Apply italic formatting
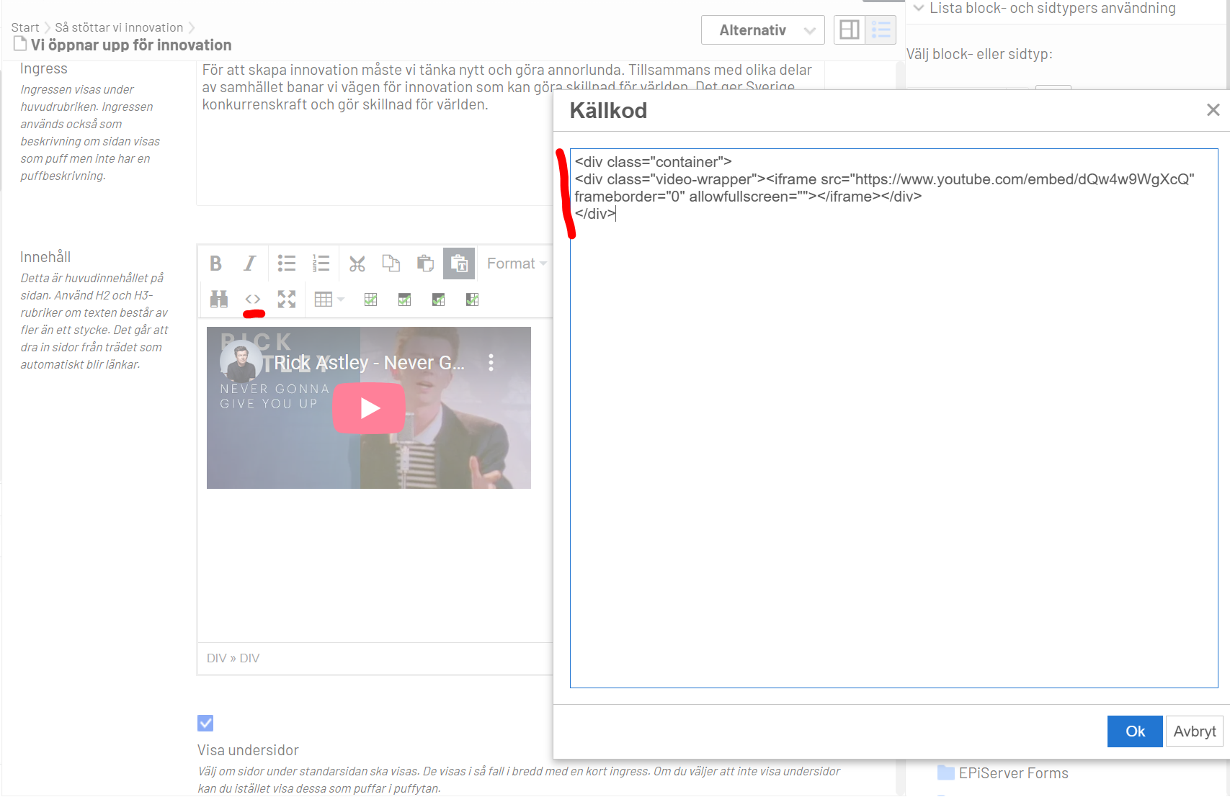Screen dimensions: 1230x802 249,263
